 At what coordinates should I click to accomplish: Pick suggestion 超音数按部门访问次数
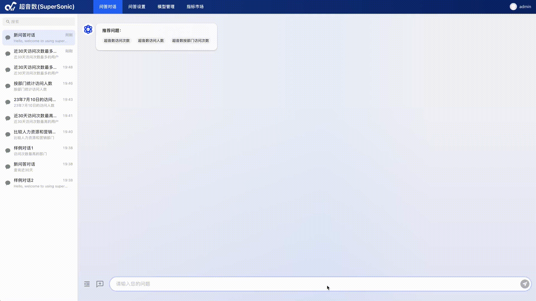[x=190, y=41]
